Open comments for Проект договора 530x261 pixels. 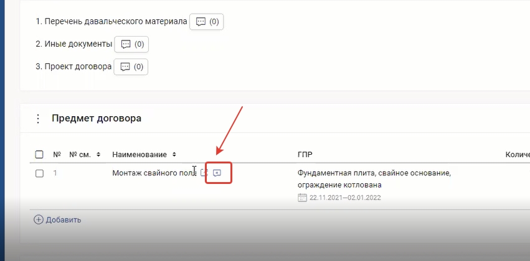131,66
